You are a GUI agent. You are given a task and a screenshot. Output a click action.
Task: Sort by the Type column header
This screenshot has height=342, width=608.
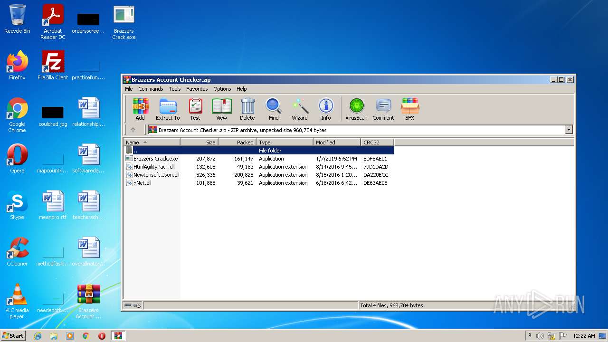[x=285, y=142]
